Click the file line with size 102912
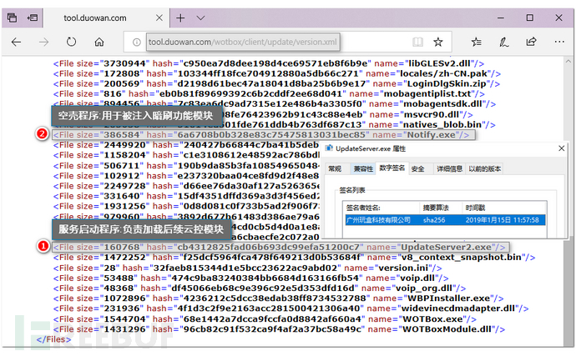The width and height of the screenshot is (576, 356). click(x=186, y=176)
